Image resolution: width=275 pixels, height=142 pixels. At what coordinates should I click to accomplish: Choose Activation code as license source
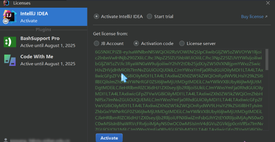137,44
